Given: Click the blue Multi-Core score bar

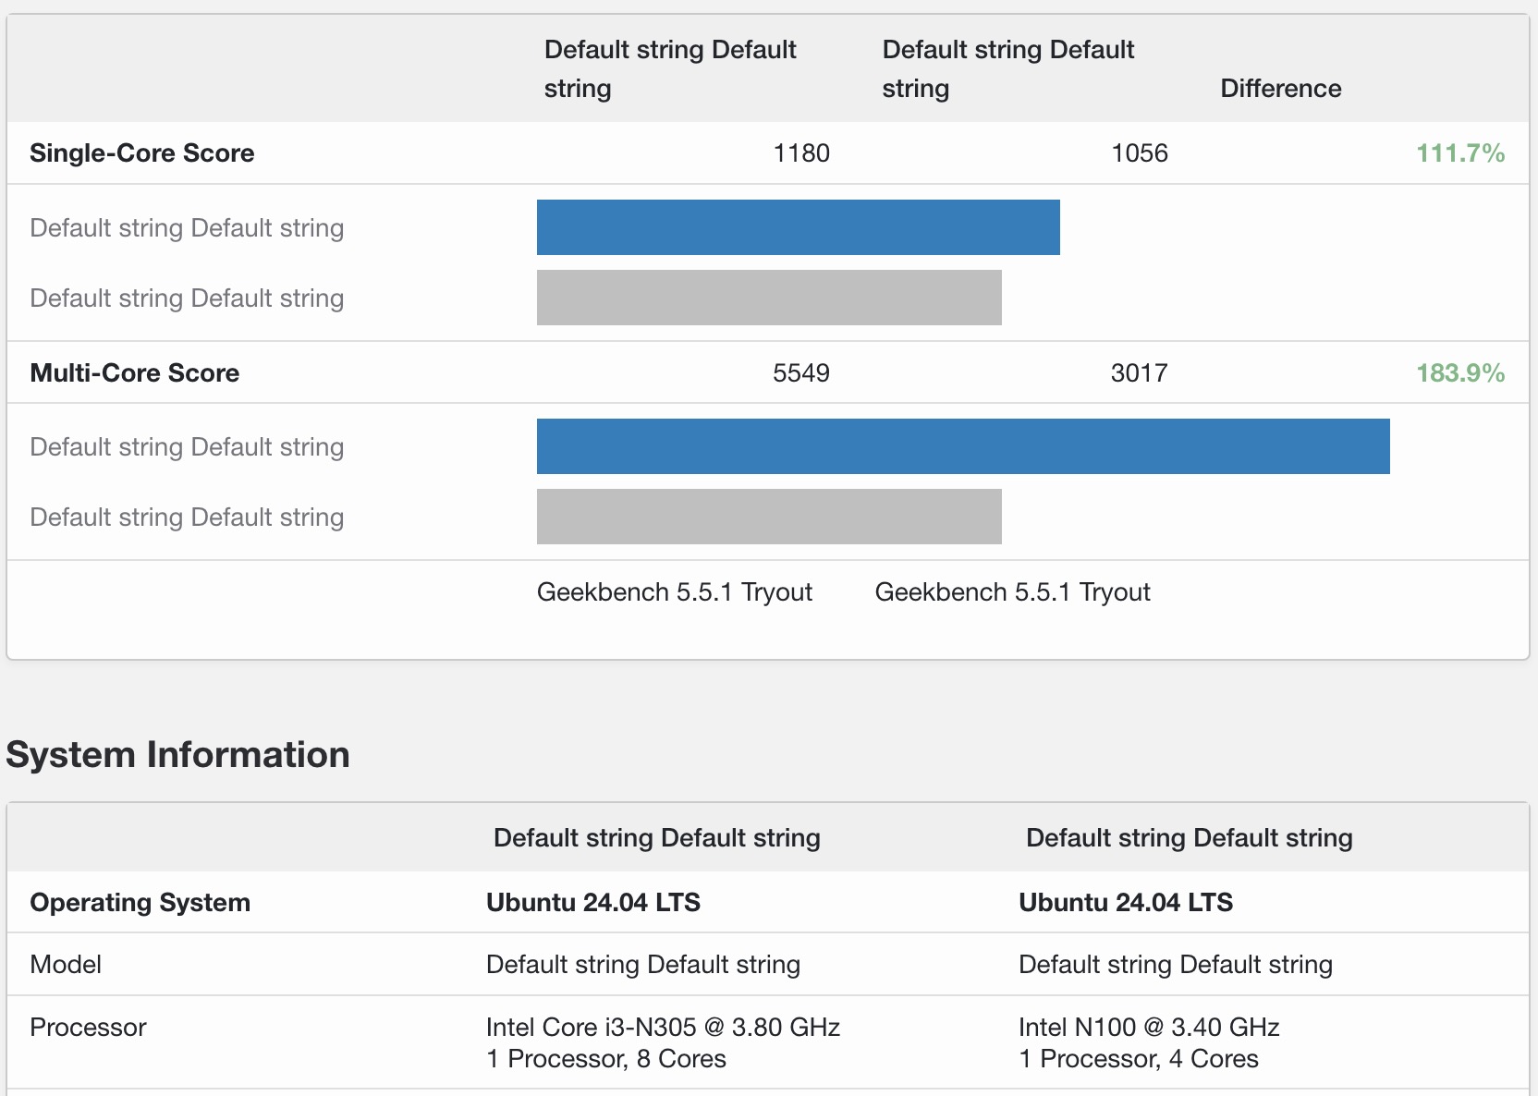Looking at the screenshot, I should point(962,446).
